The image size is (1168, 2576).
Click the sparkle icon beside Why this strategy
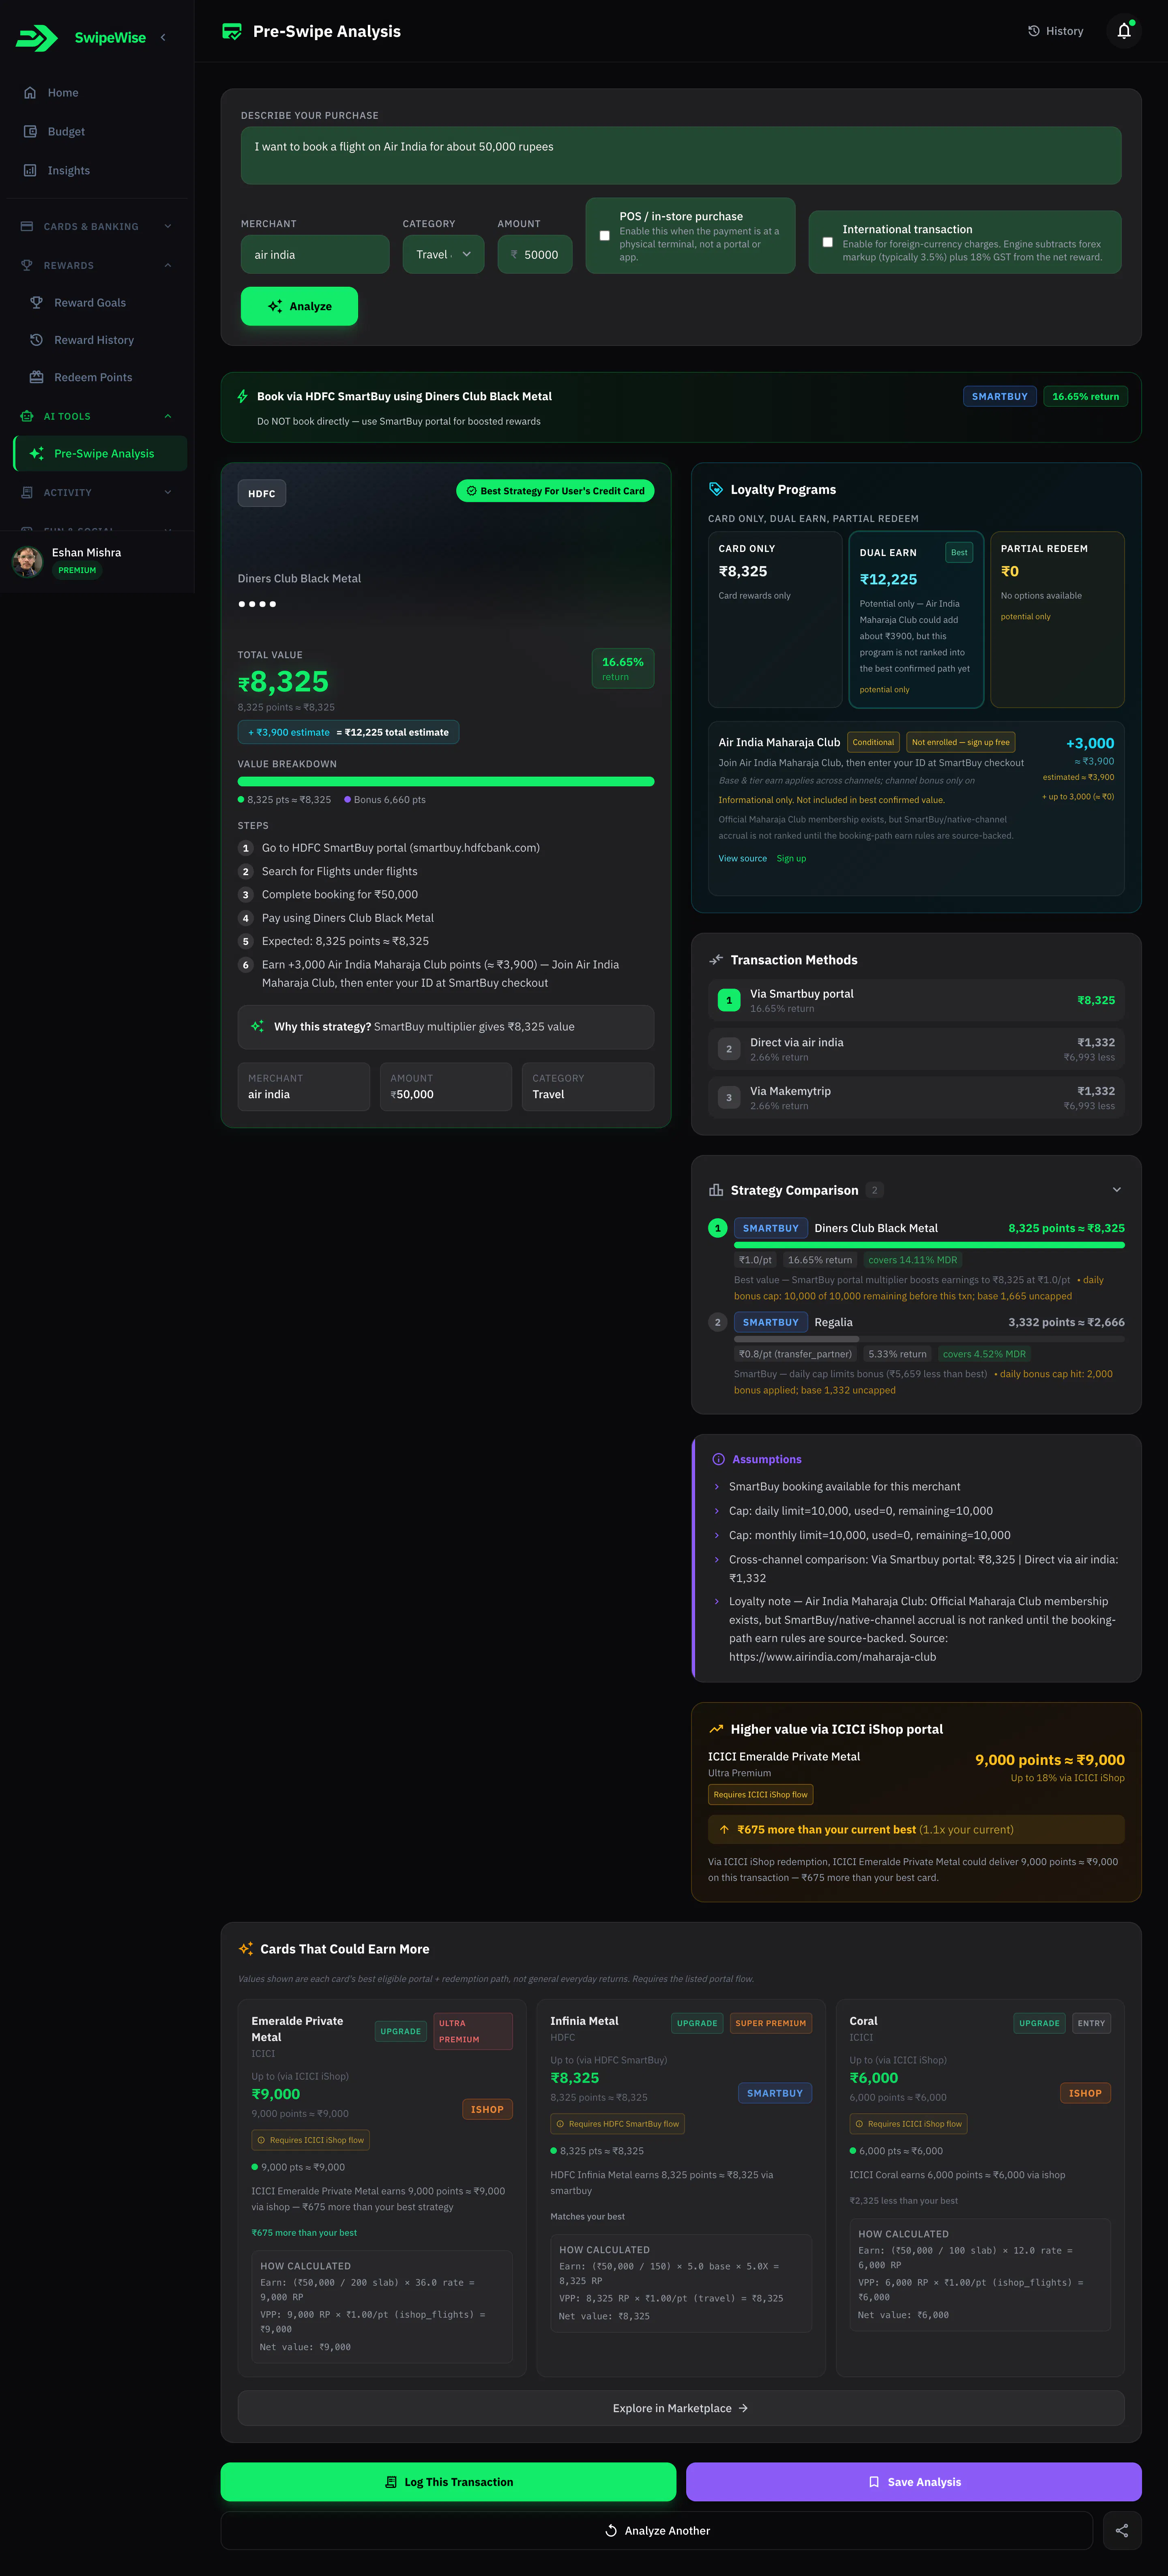click(x=258, y=1027)
